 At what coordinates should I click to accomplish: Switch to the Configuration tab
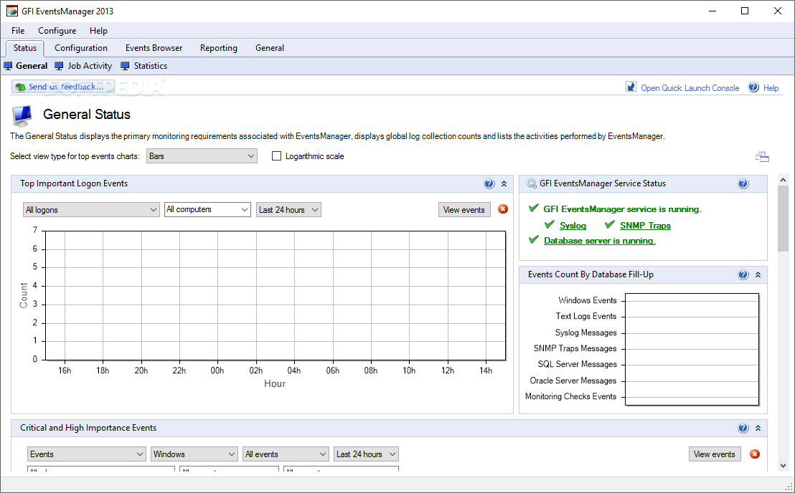click(81, 48)
